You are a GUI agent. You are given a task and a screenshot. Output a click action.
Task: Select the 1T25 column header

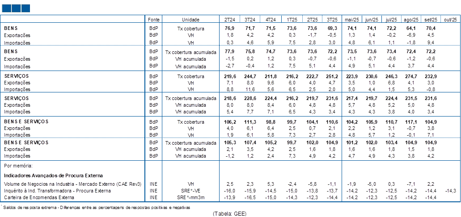pyautogui.click(x=292, y=20)
